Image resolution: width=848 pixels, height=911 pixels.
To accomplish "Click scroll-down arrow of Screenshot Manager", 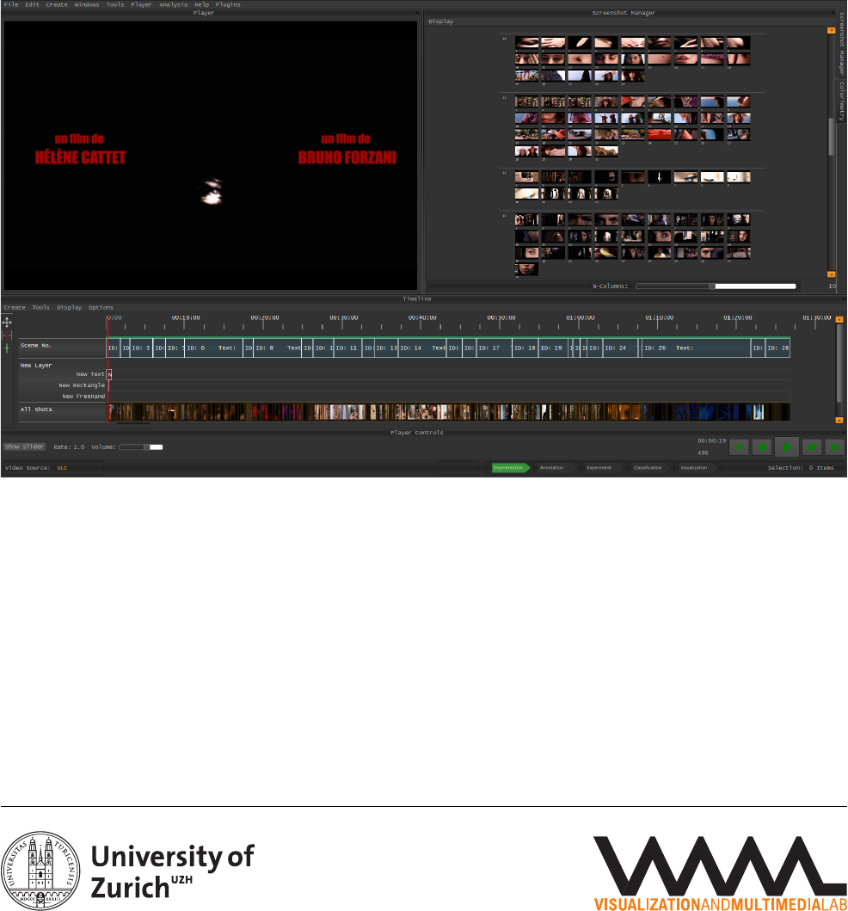I will [x=831, y=274].
